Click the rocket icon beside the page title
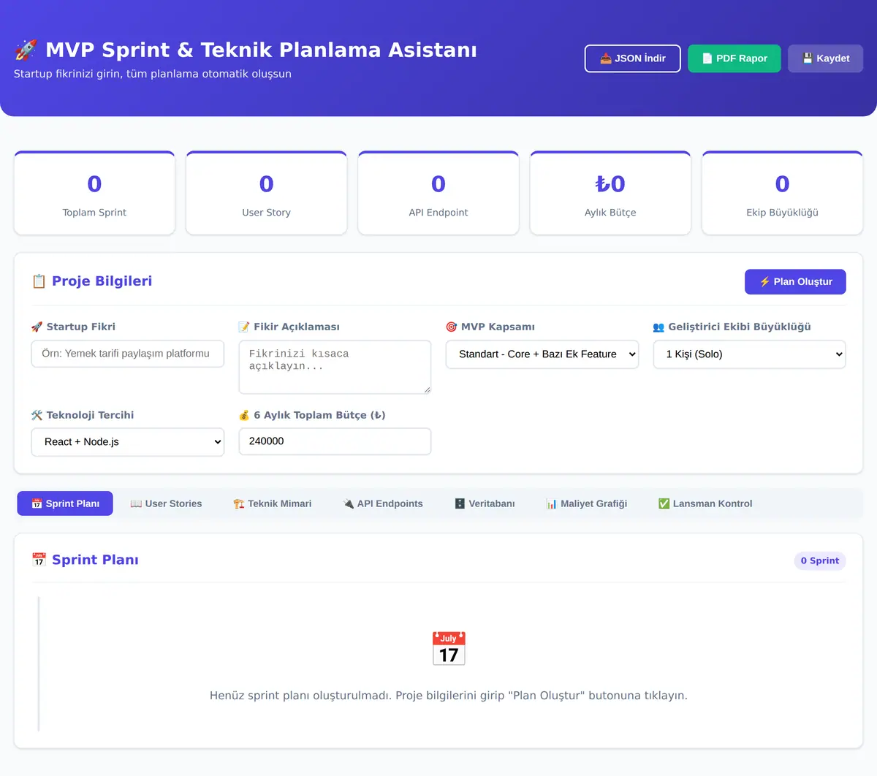Image resolution: width=877 pixels, height=776 pixels. 26,50
